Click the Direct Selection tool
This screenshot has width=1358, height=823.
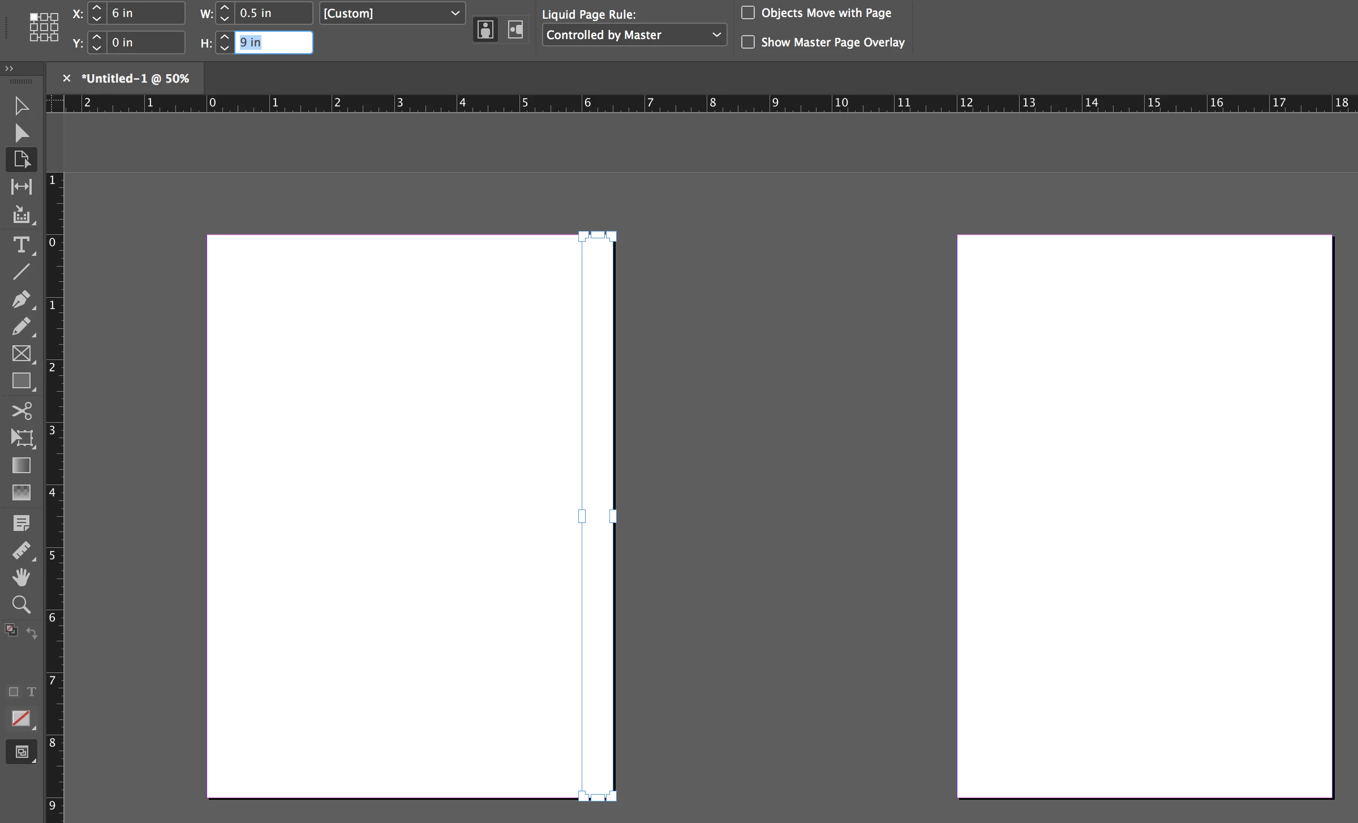(21, 133)
